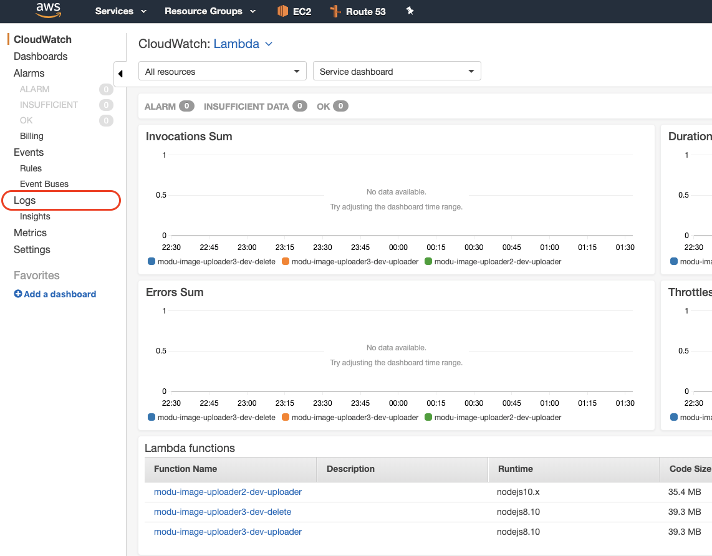Click the plus icon beside Add a dashboard

[x=18, y=294]
